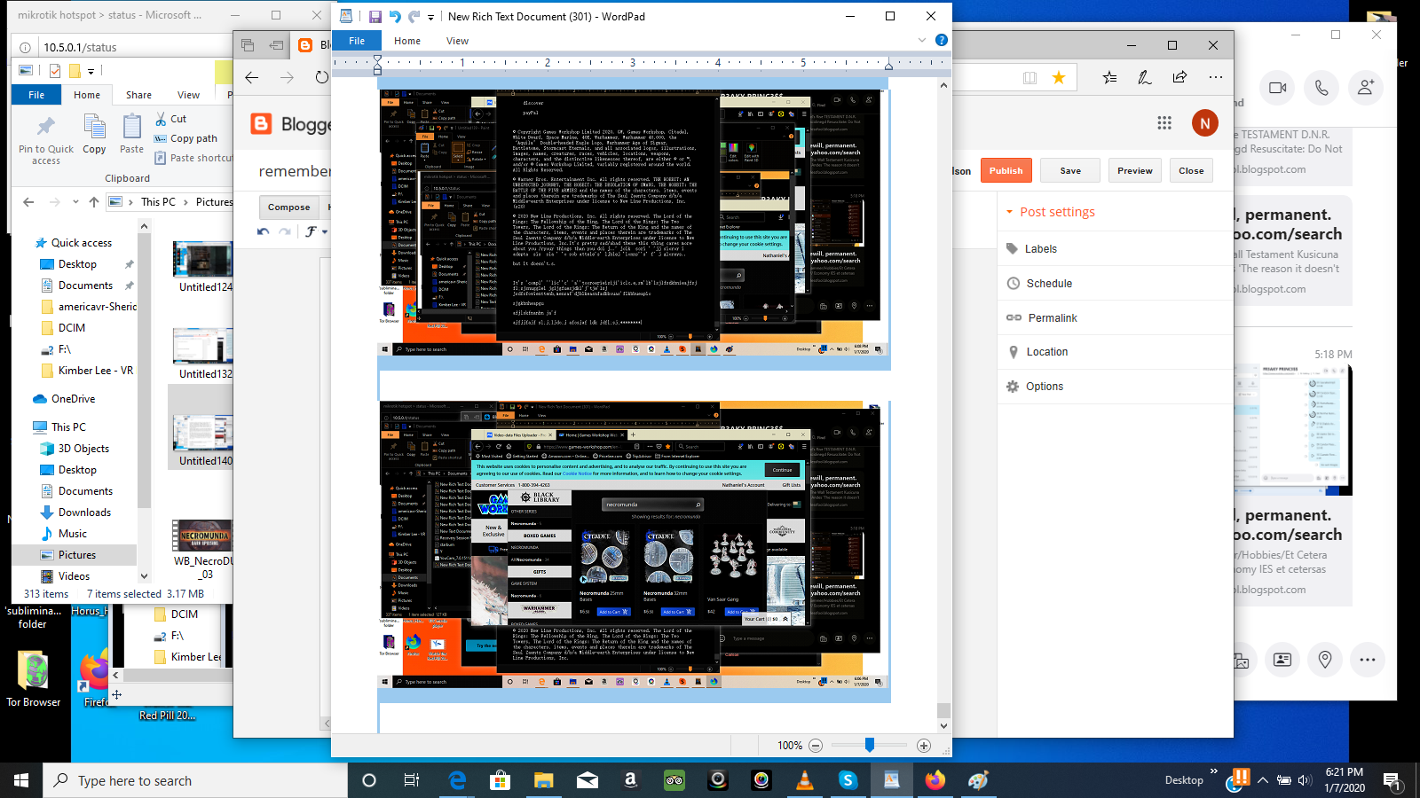Click taskbar search box
This screenshot has width=1420, height=798.
tap(195, 780)
